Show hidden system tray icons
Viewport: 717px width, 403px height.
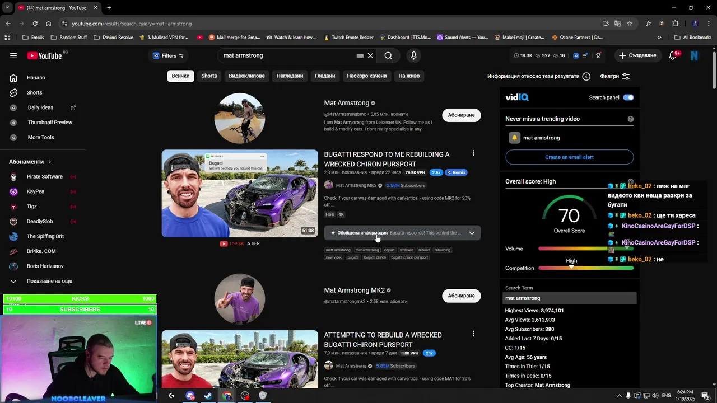(619, 396)
